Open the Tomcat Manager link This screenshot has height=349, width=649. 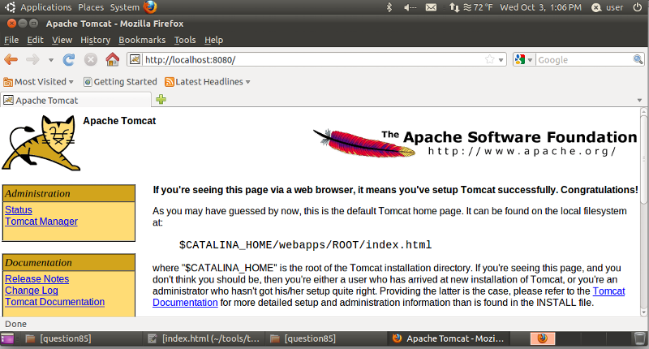click(41, 222)
